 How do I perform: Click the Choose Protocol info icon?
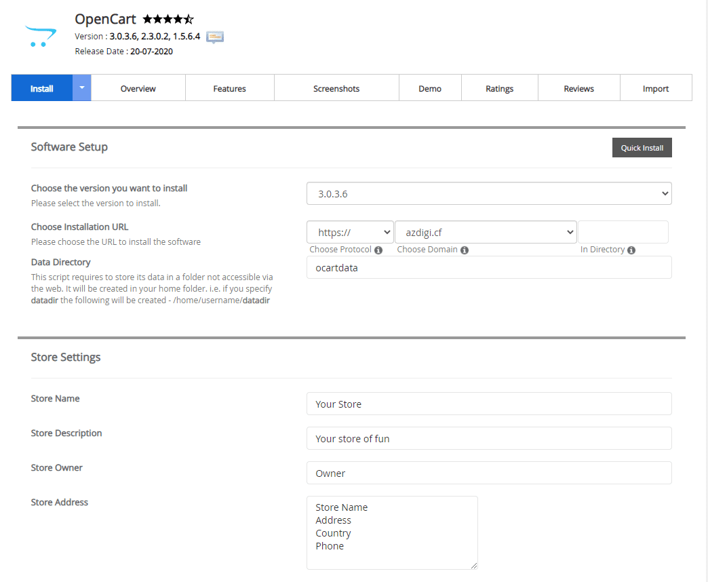[x=378, y=250]
